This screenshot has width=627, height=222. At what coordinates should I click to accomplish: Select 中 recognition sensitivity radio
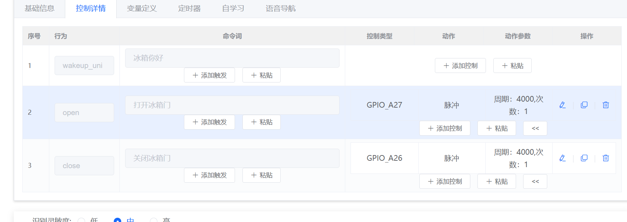118,220
